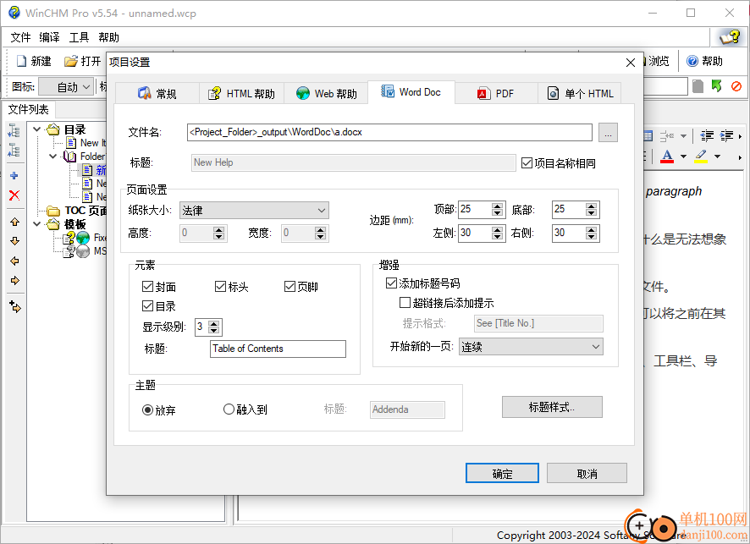Collapse the 目录 root node in tree

(37, 129)
